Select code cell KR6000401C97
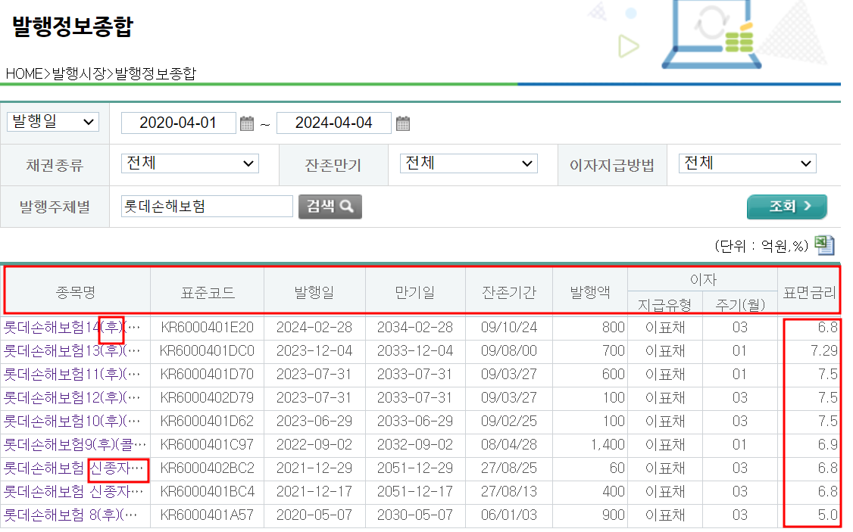853x532 pixels. point(208,444)
